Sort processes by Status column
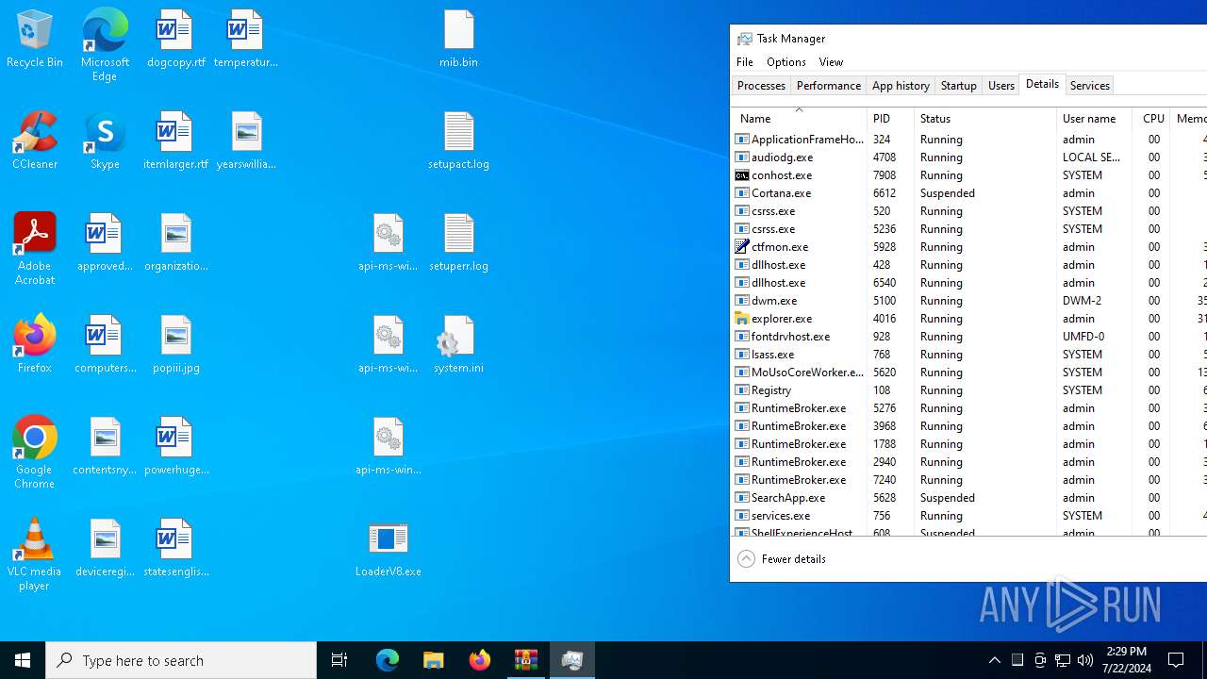 (985, 118)
